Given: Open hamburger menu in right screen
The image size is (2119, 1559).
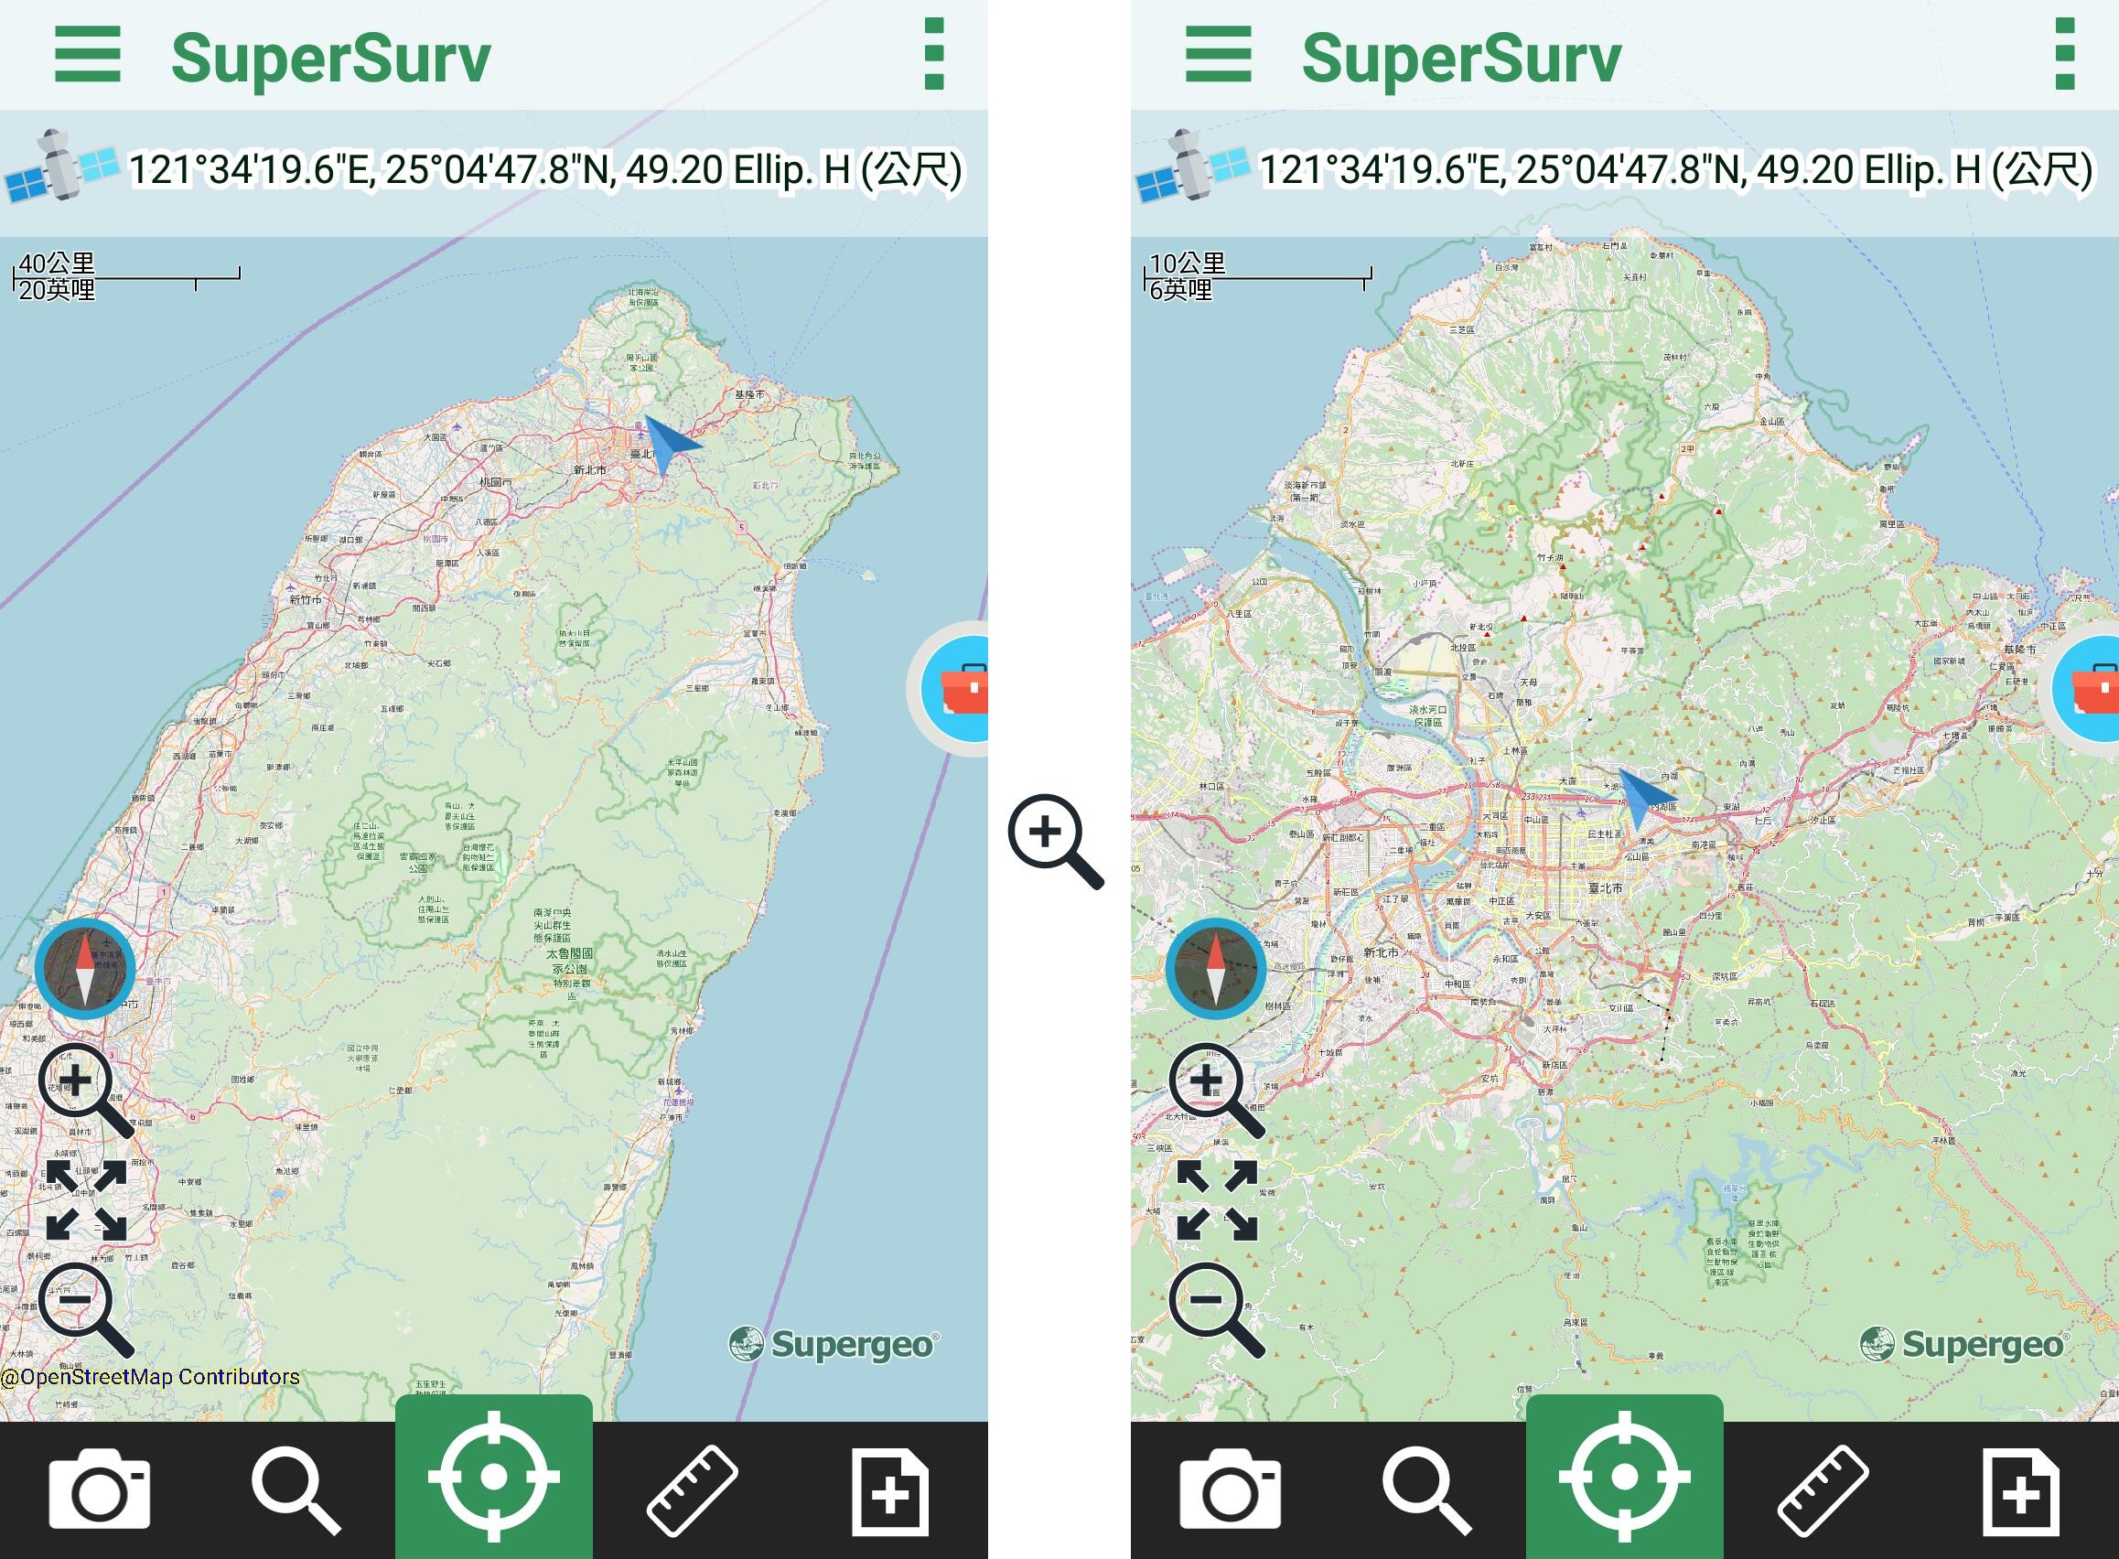Looking at the screenshot, I should (x=1218, y=55).
